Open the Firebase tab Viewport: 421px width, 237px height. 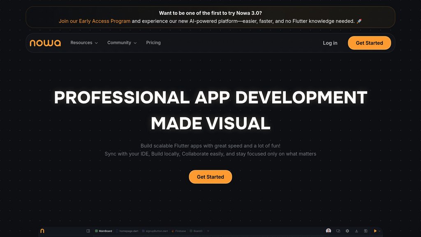coord(180,231)
